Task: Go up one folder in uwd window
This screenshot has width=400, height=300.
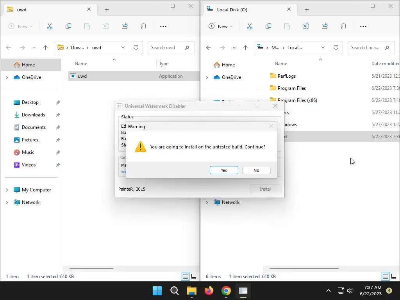Action: (45, 47)
